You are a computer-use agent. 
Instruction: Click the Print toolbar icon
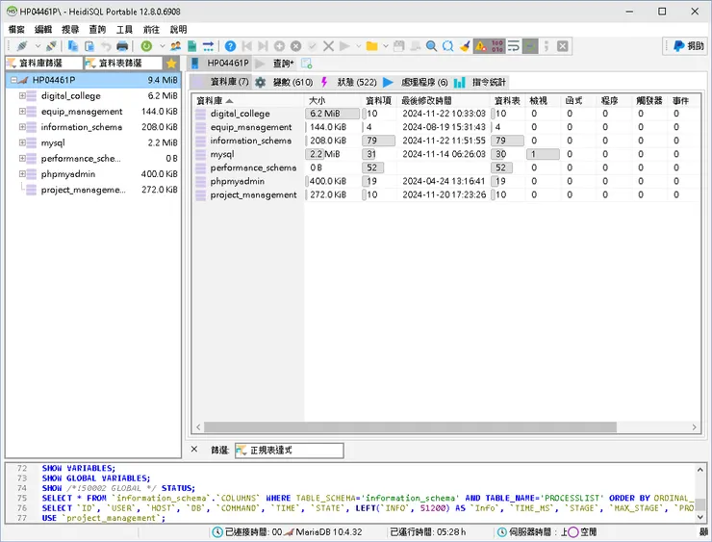[x=122, y=46]
